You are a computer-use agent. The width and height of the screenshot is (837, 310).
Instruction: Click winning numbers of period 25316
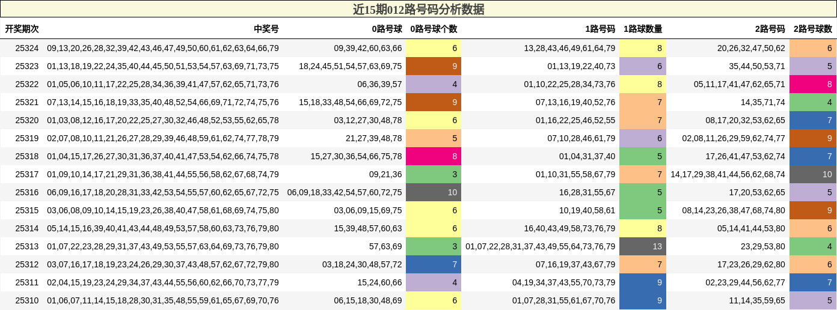point(163,192)
